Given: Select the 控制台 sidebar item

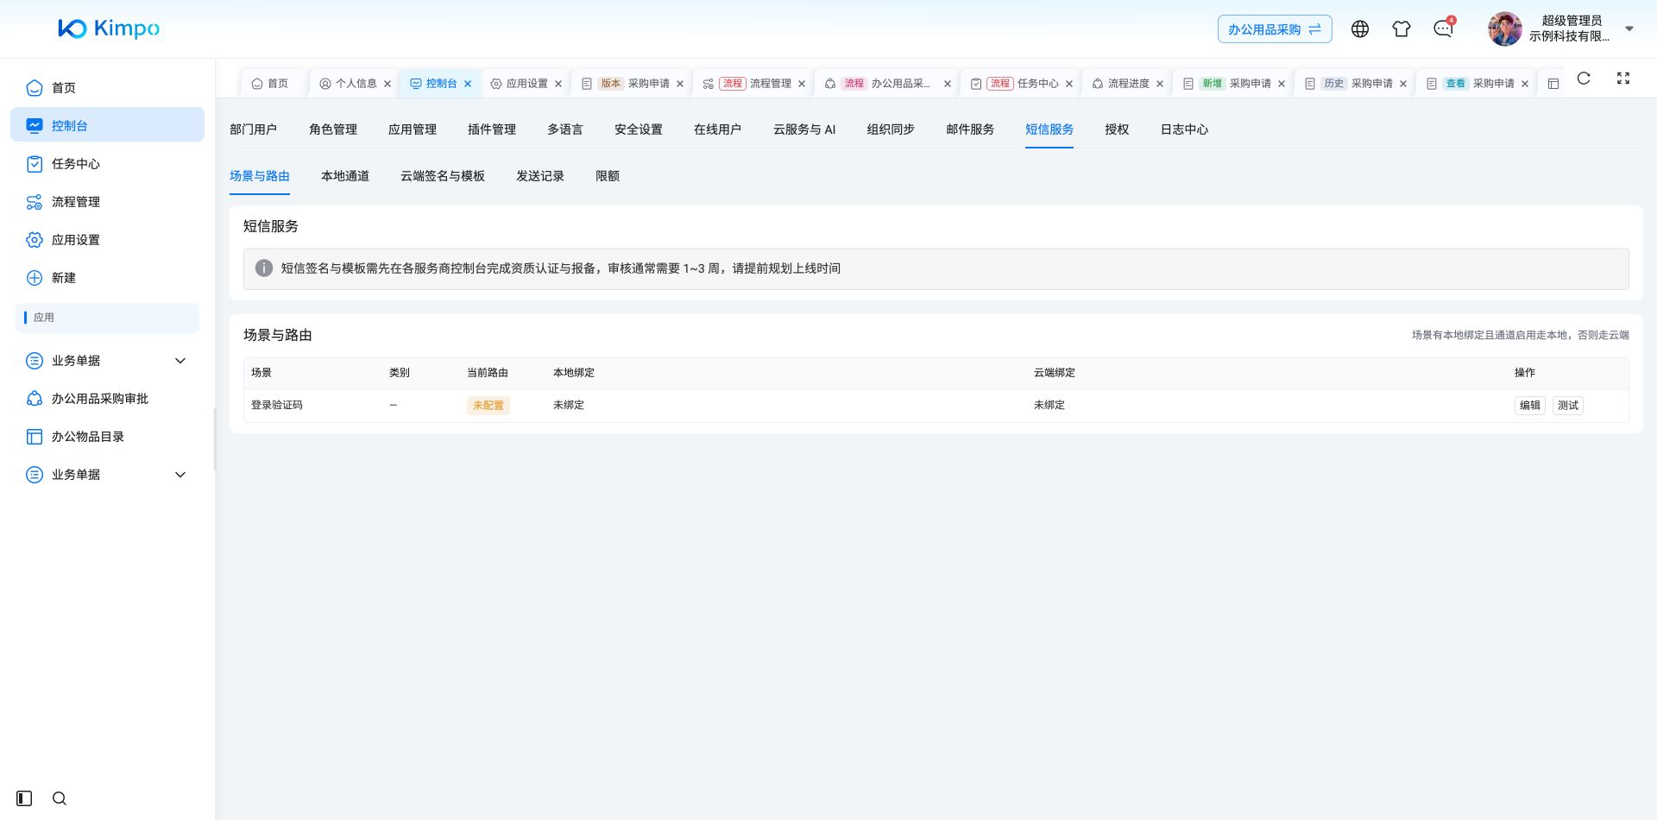Looking at the screenshot, I should (107, 126).
